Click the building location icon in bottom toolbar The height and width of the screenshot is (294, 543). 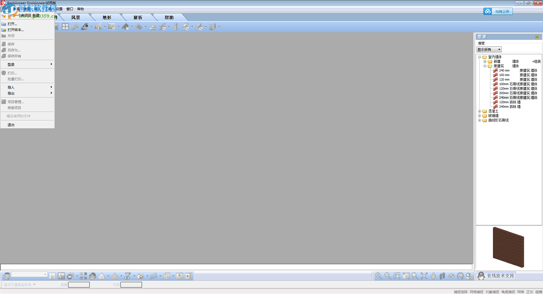(7, 276)
